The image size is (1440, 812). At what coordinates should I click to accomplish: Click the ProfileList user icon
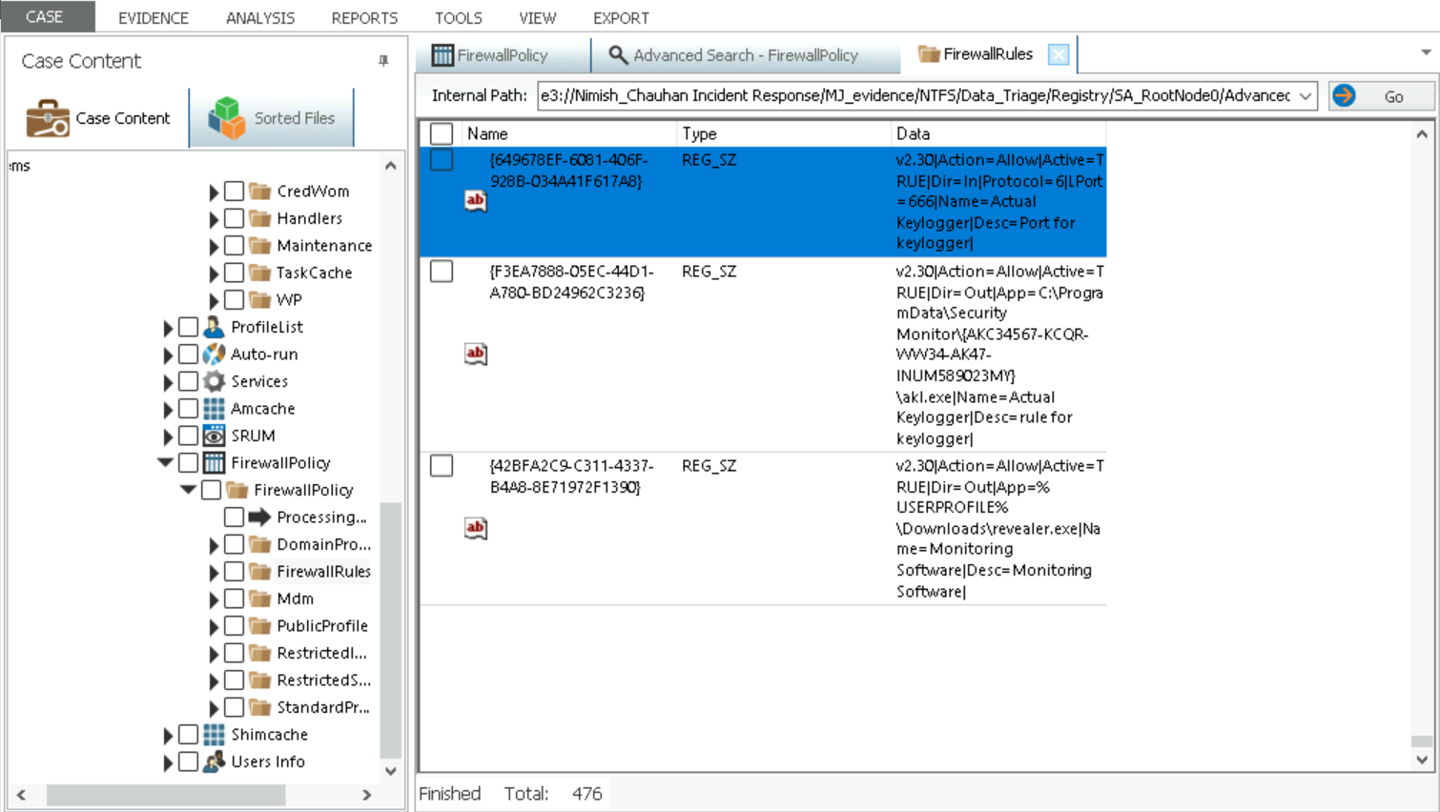pos(214,327)
